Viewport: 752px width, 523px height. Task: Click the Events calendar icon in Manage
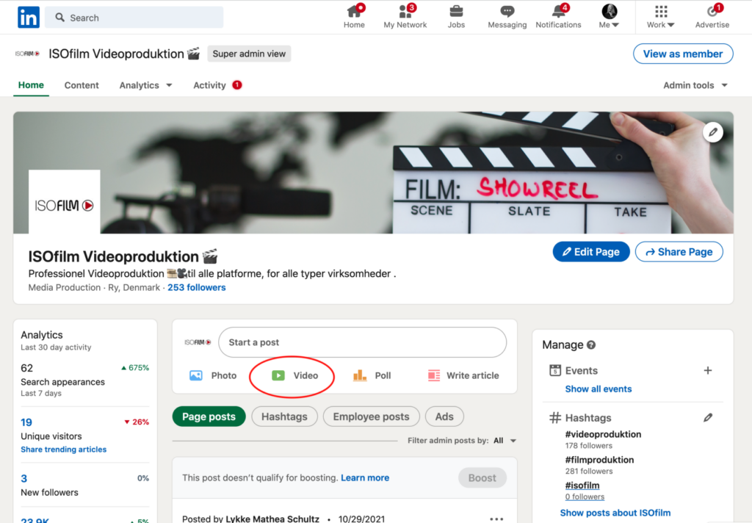(x=555, y=370)
